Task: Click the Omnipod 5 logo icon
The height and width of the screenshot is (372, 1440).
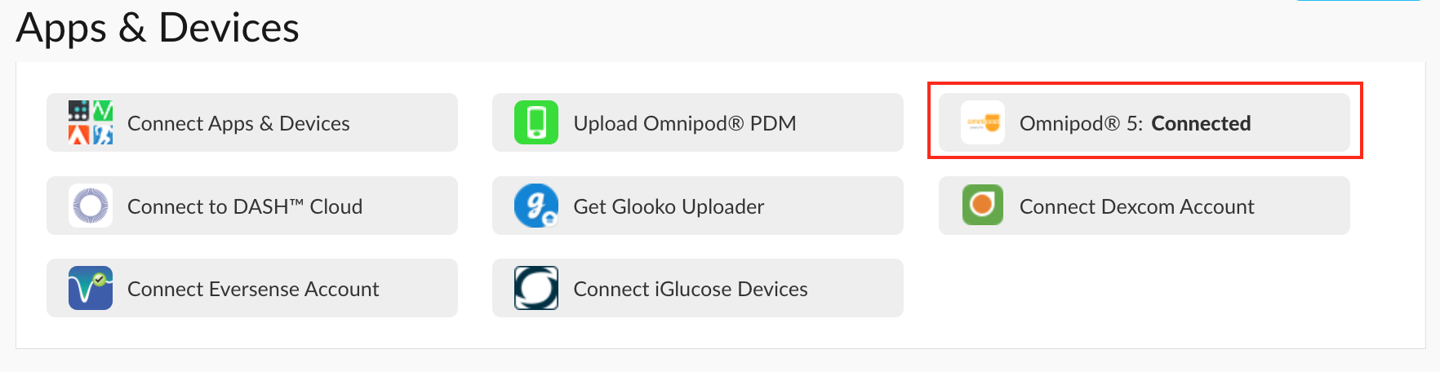Action: click(x=983, y=122)
